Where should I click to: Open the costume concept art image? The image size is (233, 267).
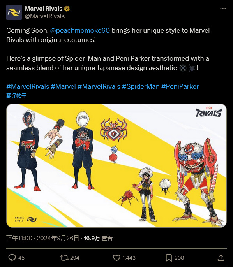[x=116, y=165]
